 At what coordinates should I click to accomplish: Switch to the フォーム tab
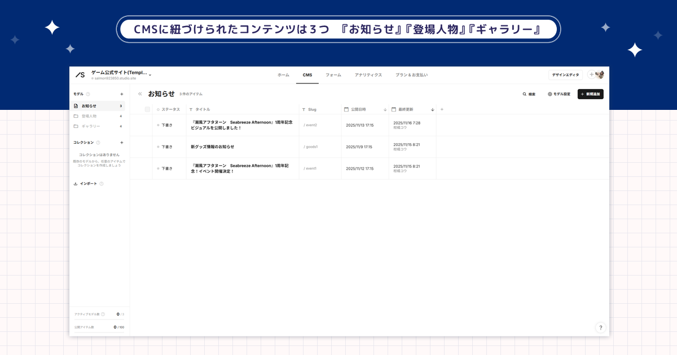click(333, 75)
